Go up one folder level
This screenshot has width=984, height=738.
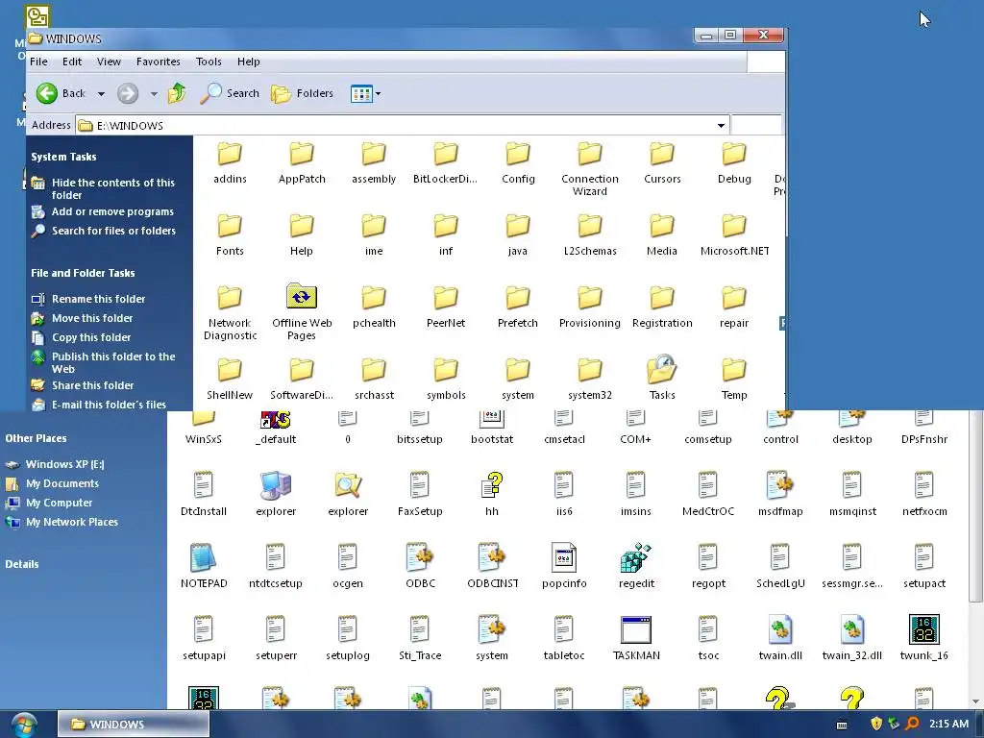point(177,93)
